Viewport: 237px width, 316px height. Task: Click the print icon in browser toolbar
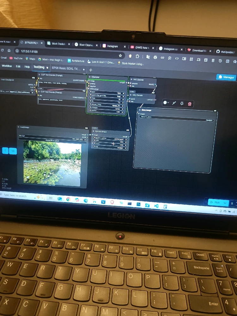[x=155, y=57]
